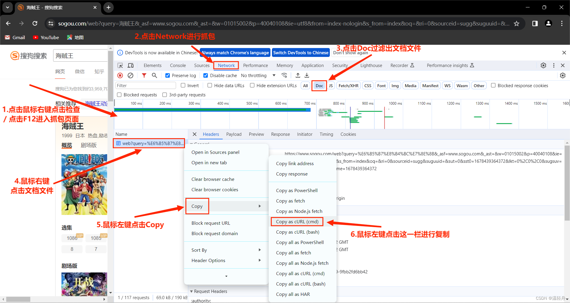
Task: Toggle the Disable cache checkbox
Action: [x=205, y=76]
